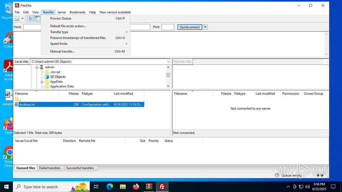Sort remote list by Permissions column

coord(291,94)
